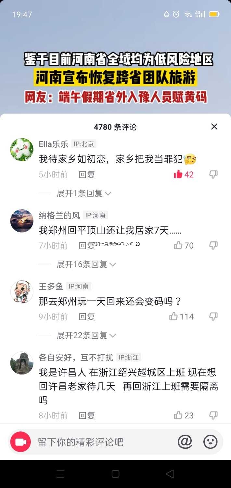
Task: Tap the @ mention icon
Action: (x=185, y=442)
